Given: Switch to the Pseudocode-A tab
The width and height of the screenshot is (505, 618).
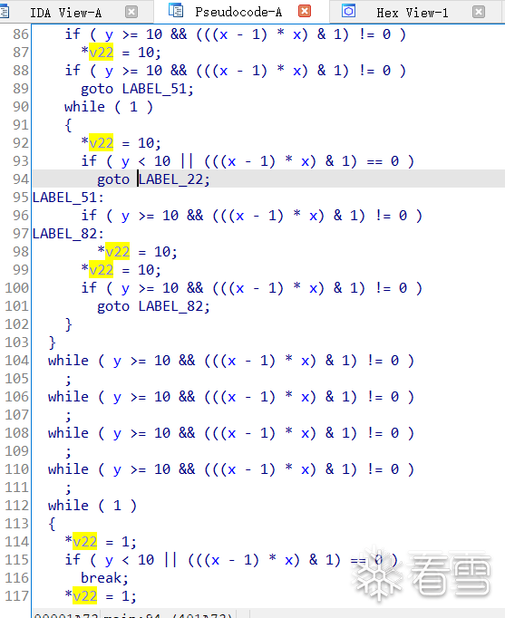Looking at the screenshot, I should pos(238,12).
